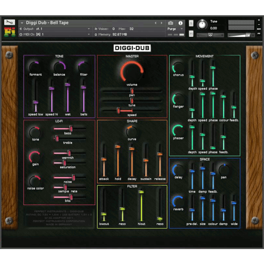Click the Master speed slider handle
Image resolution: width=264 pixels, height=264 pixels.
click(119, 111)
